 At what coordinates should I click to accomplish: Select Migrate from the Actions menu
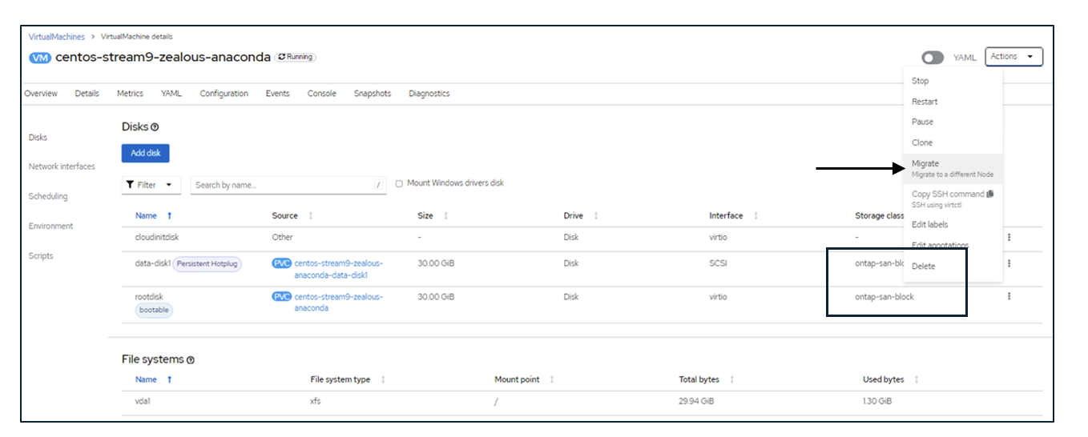coord(925,163)
